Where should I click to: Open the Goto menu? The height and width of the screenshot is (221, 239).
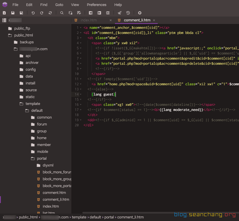coord(59,5)
